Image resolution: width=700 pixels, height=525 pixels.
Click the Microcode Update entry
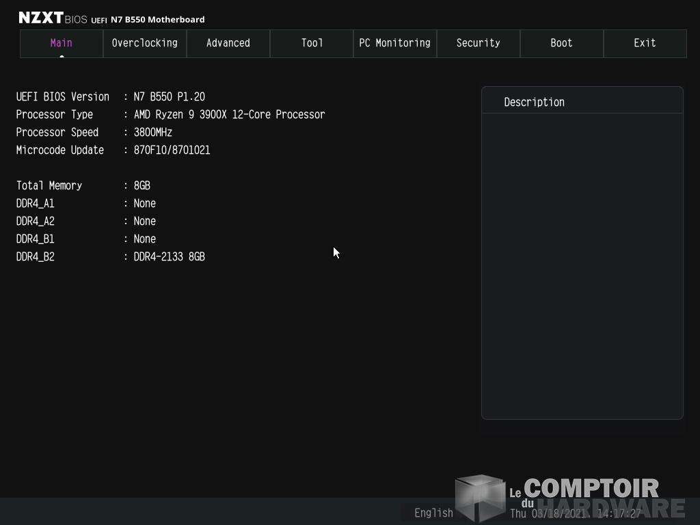[x=113, y=150]
